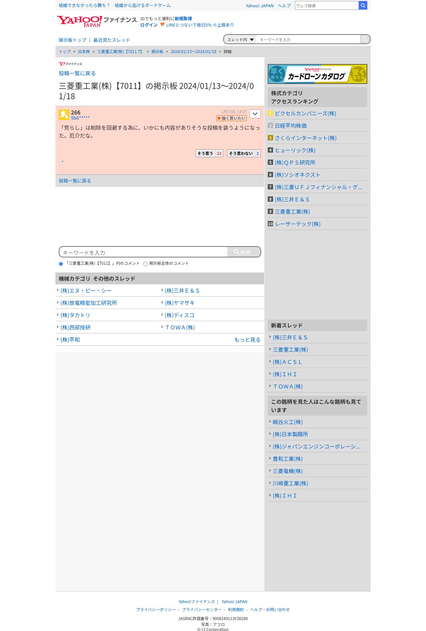Click the user avatar of post 266
426x631 pixels.
[x=64, y=115]
